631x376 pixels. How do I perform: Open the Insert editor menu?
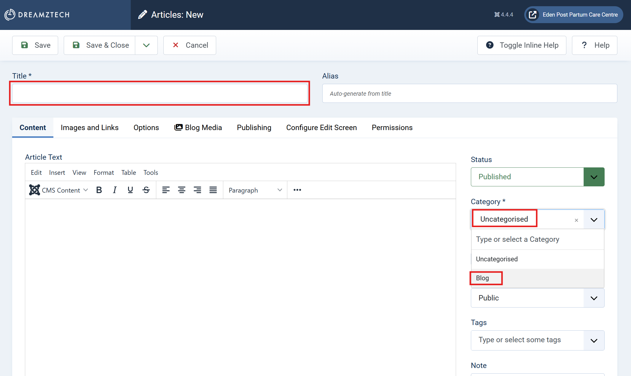(57, 173)
